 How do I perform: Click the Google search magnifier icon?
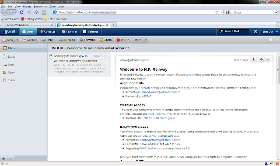276,12
